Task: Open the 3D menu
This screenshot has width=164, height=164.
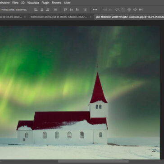Action: (x=23, y=3)
